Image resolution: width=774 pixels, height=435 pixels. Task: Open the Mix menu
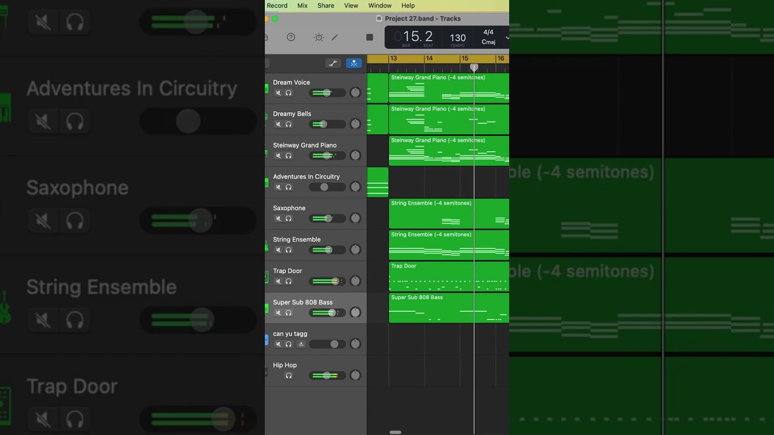pyautogui.click(x=302, y=5)
